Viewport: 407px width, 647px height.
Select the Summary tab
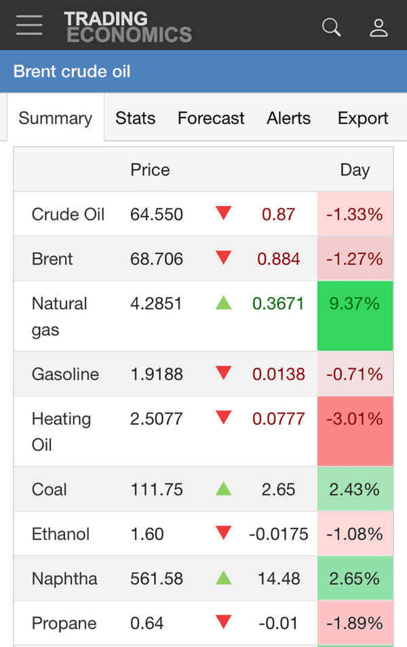point(55,118)
